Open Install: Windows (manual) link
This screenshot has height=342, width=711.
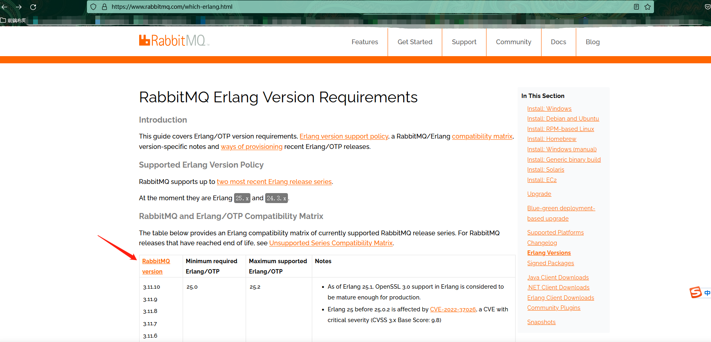[562, 149]
